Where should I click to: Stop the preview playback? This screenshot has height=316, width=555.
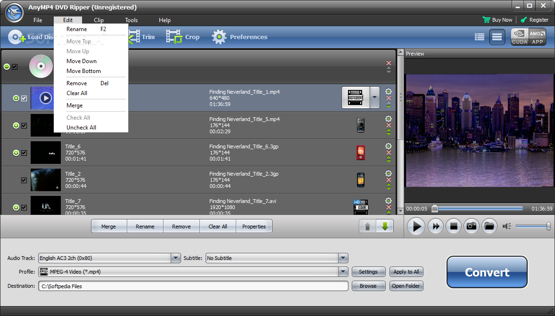454,226
